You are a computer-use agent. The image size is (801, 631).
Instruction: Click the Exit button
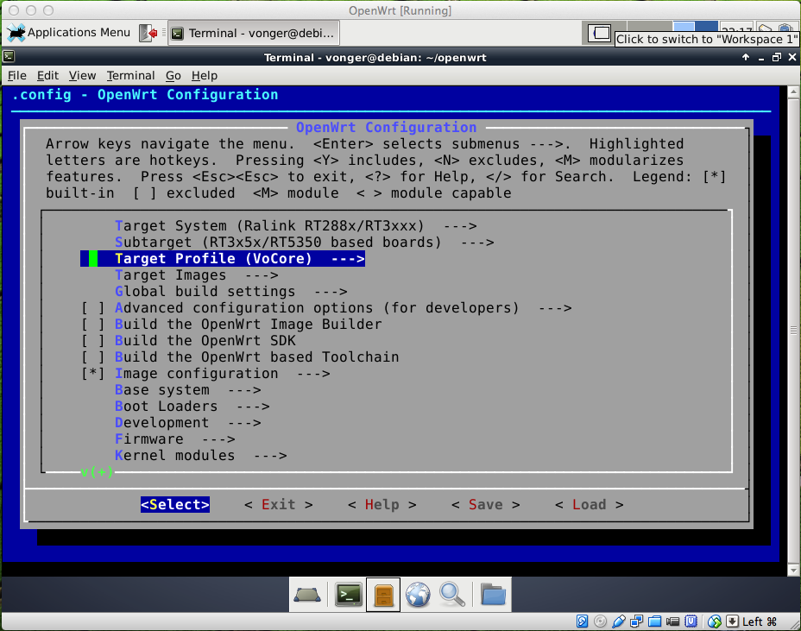279,505
